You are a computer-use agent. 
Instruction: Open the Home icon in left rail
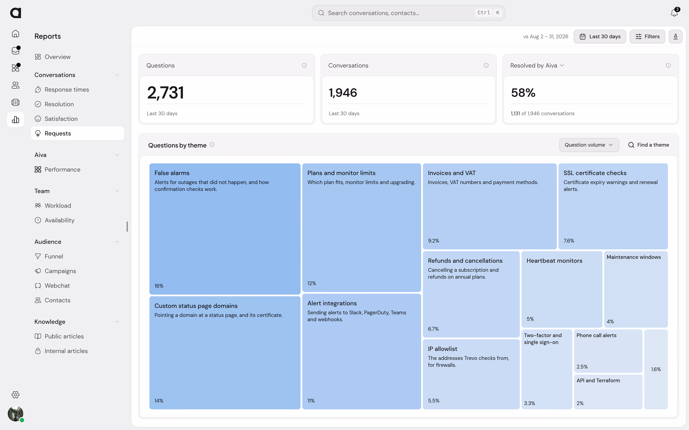tap(16, 34)
